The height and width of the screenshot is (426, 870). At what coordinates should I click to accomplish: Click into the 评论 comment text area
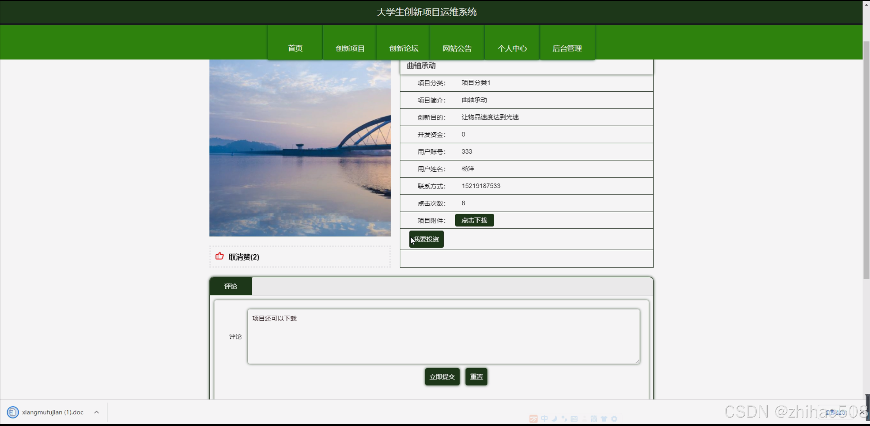point(443,336)
